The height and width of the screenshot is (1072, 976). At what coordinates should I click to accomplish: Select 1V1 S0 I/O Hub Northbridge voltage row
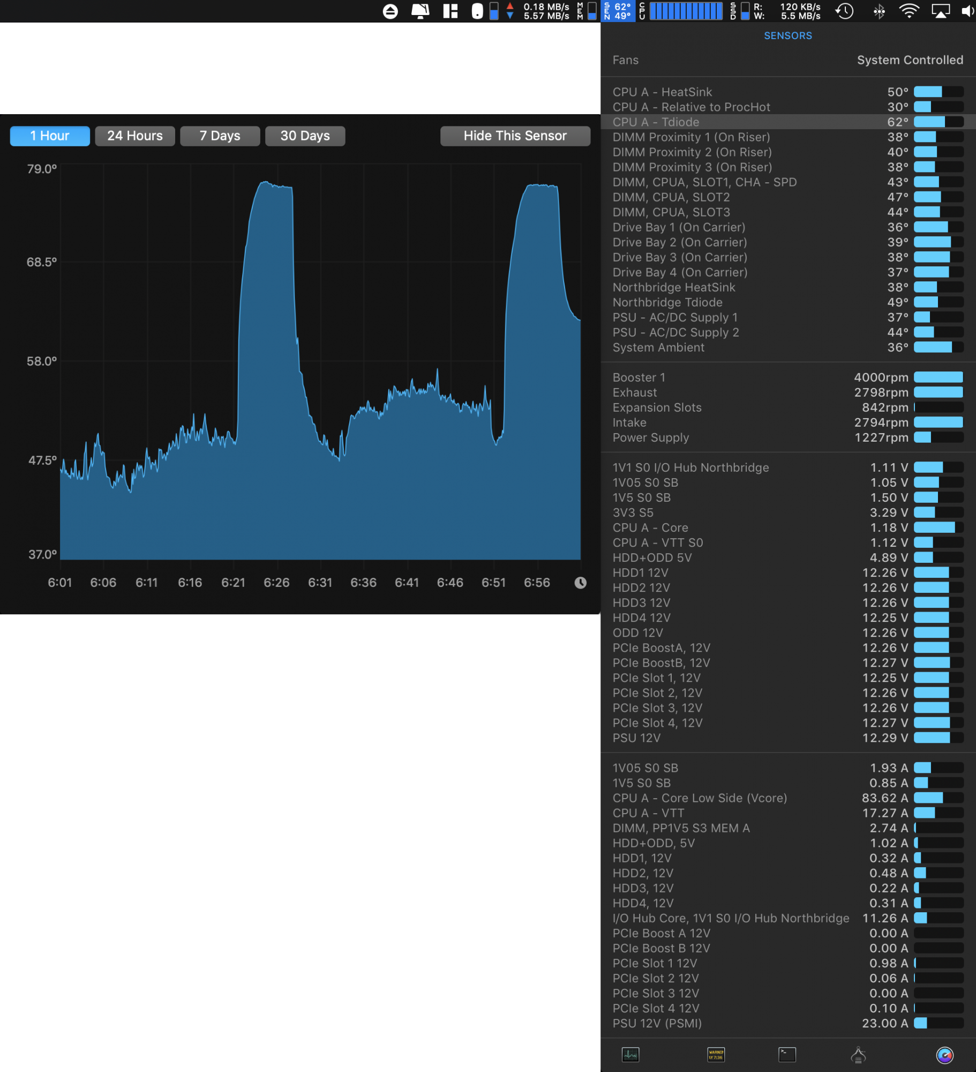pyautogui.click(x=788, y=467)
